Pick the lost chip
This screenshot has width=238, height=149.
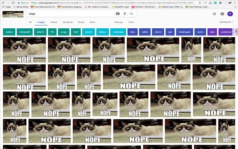point(212,32)
